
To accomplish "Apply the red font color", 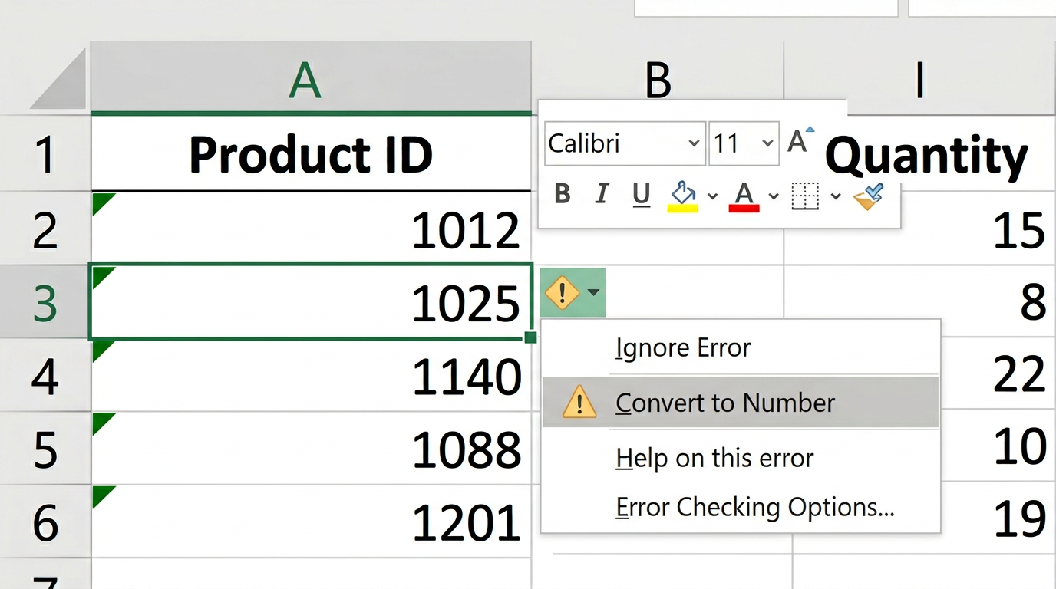I will pyautogui.click(x=744, y=196).
